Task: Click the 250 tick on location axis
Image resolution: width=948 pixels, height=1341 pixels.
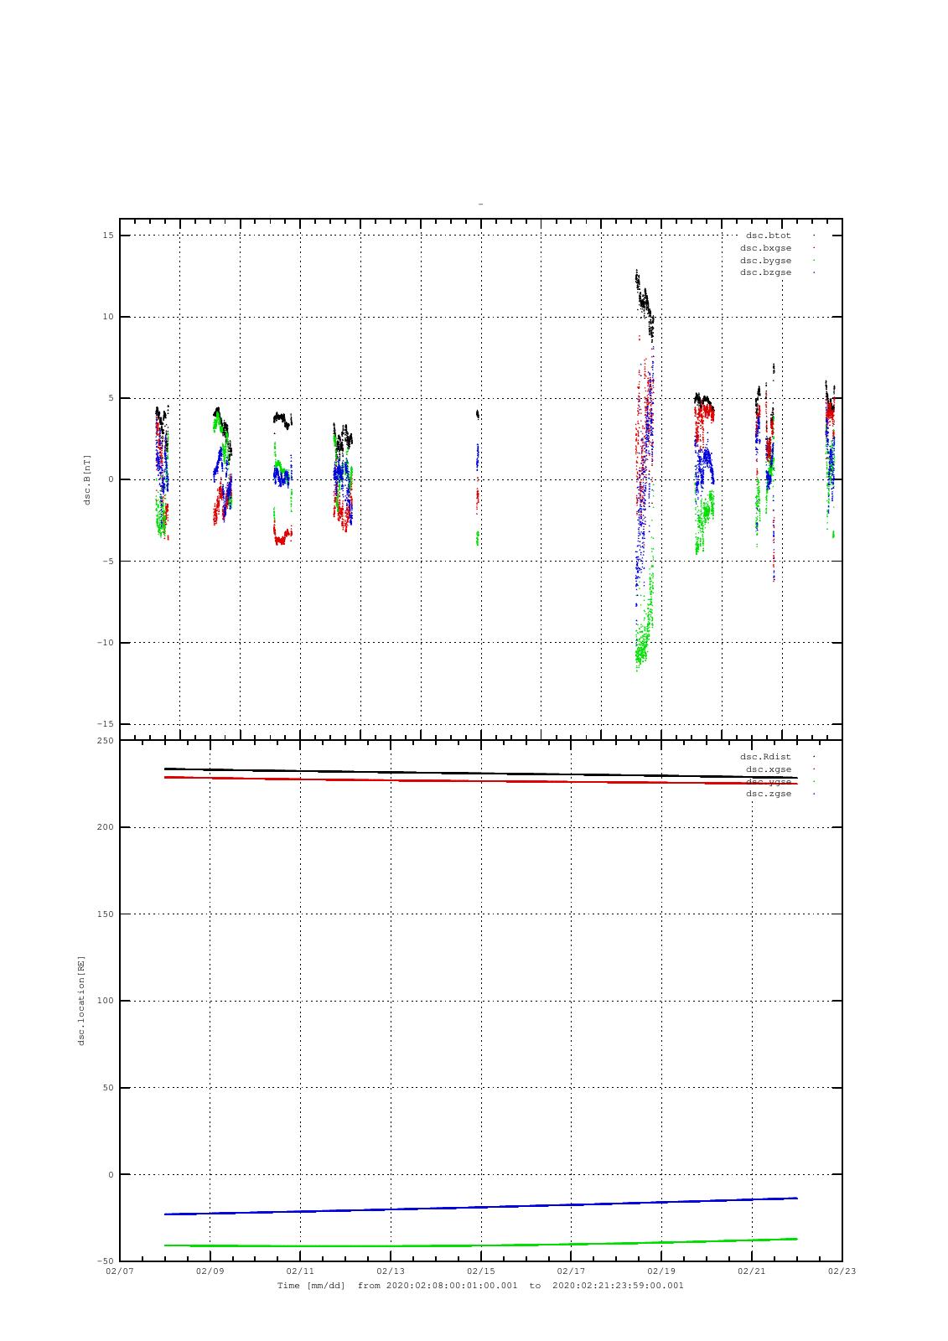Action: click(105, 741)
